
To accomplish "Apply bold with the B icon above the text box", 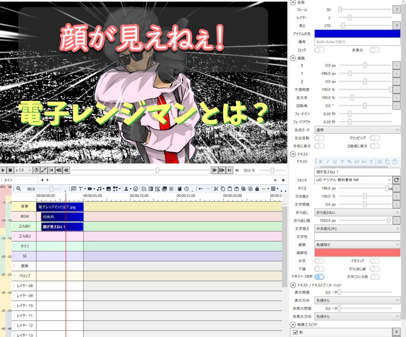I will coord(320,162).
